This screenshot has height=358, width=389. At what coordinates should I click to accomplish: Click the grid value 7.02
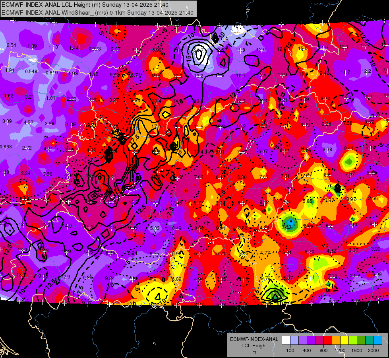click(199, 177)
